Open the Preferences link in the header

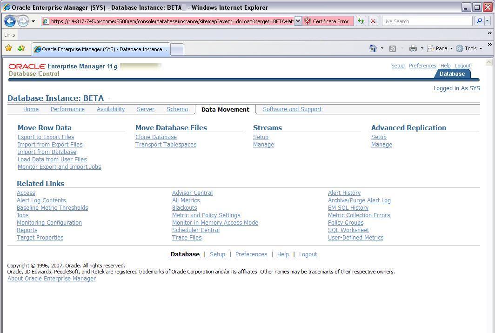click(x=422, y=66)
